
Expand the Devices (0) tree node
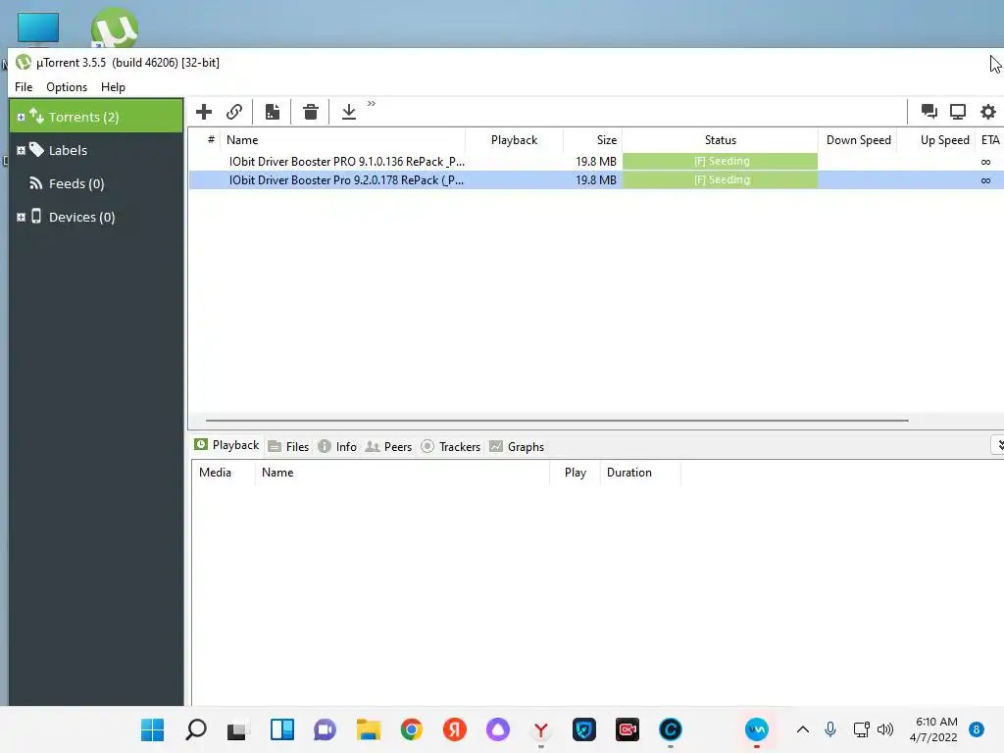pos(21,217)
